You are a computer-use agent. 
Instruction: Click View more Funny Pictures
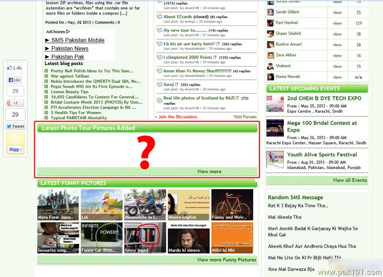pyautogui.click(x=226, y=260)
